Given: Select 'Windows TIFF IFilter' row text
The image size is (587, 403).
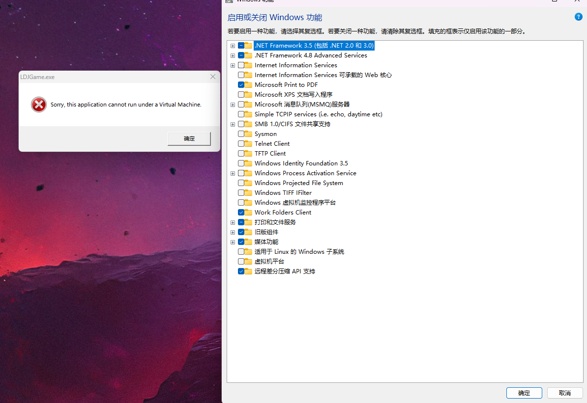Looking at the screenshot, I should point(283,192).
